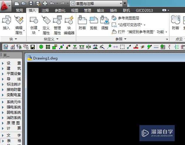Click the green pencil checkmark toolbar icon
Image resolution: width=185 pixels, height=145 pixels.
[149, 47]
